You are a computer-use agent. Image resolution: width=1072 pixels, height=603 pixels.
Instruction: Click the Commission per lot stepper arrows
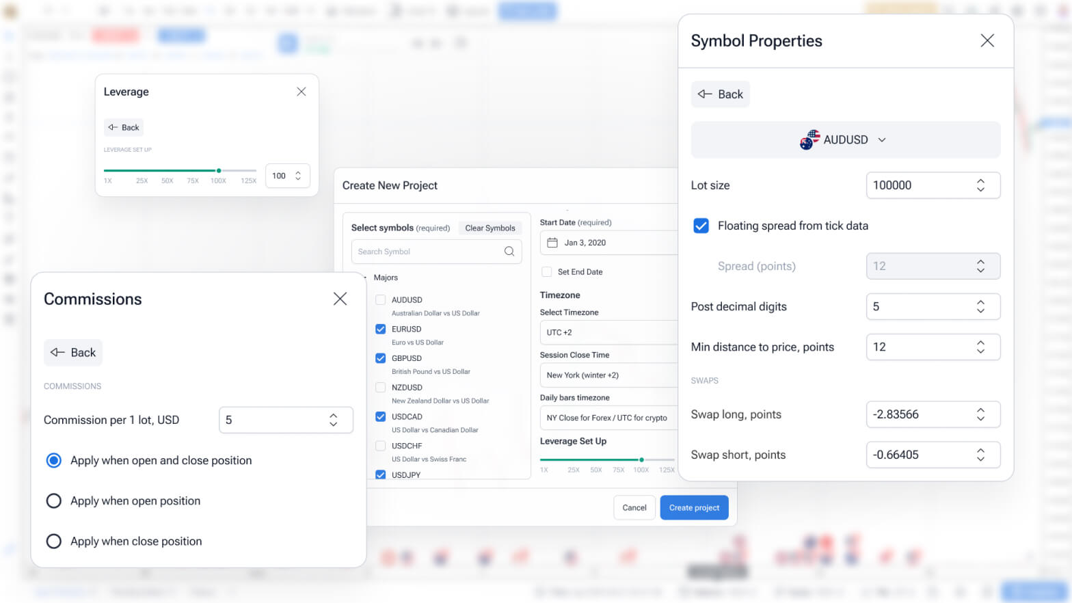point(333,420)
